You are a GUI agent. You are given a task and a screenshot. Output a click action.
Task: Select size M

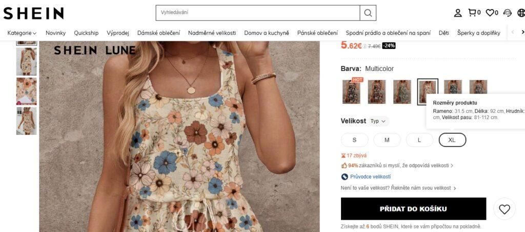coord(387,140)
